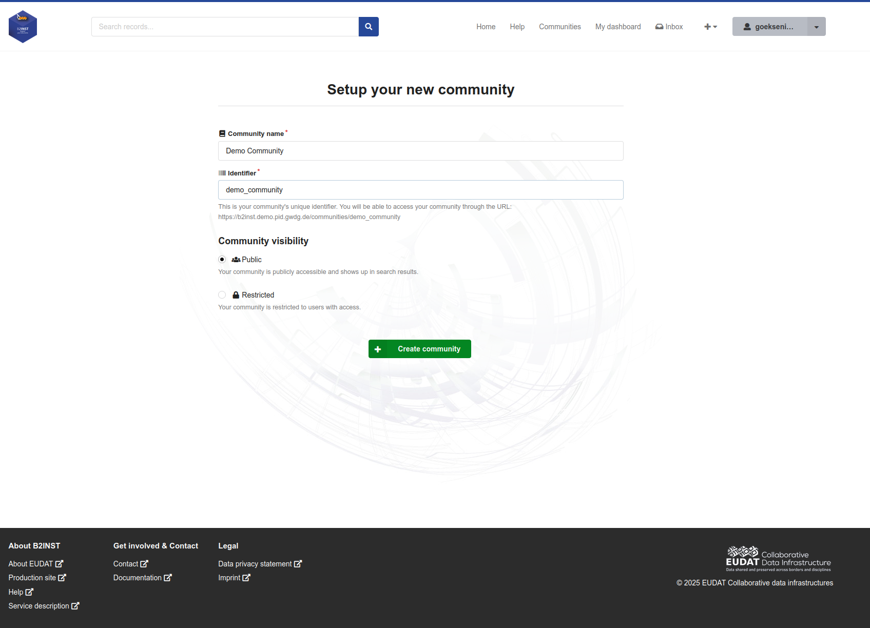The width and height of the screenshot is (870, 628).
Task: Focus the Search records field
Action: coord(225,27)
